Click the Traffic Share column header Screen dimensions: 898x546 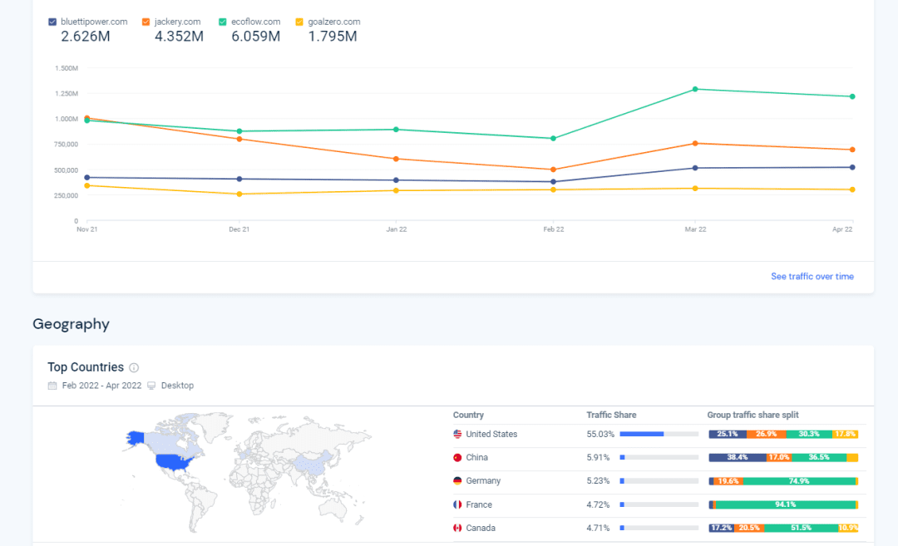pyautogui.click(x=611, y=415)
